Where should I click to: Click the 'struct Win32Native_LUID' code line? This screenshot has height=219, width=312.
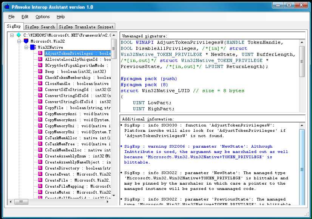[x=182, y=91]
